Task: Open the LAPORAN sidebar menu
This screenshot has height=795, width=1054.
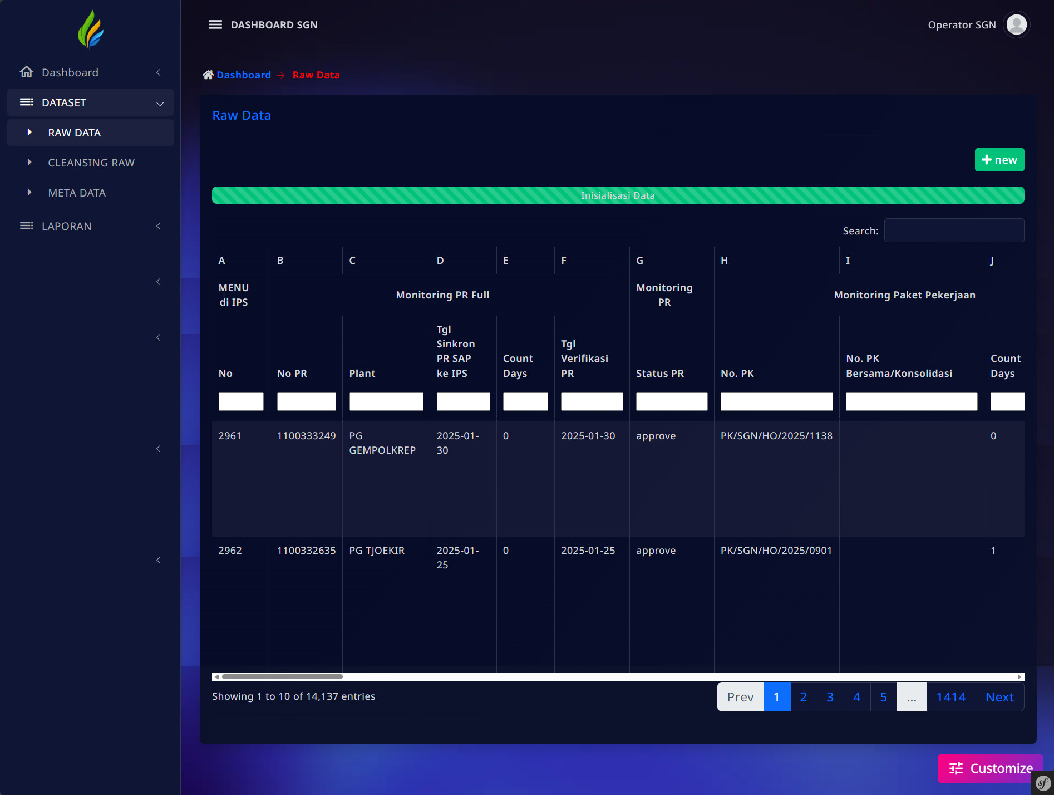Action: (x=90, y=226)
